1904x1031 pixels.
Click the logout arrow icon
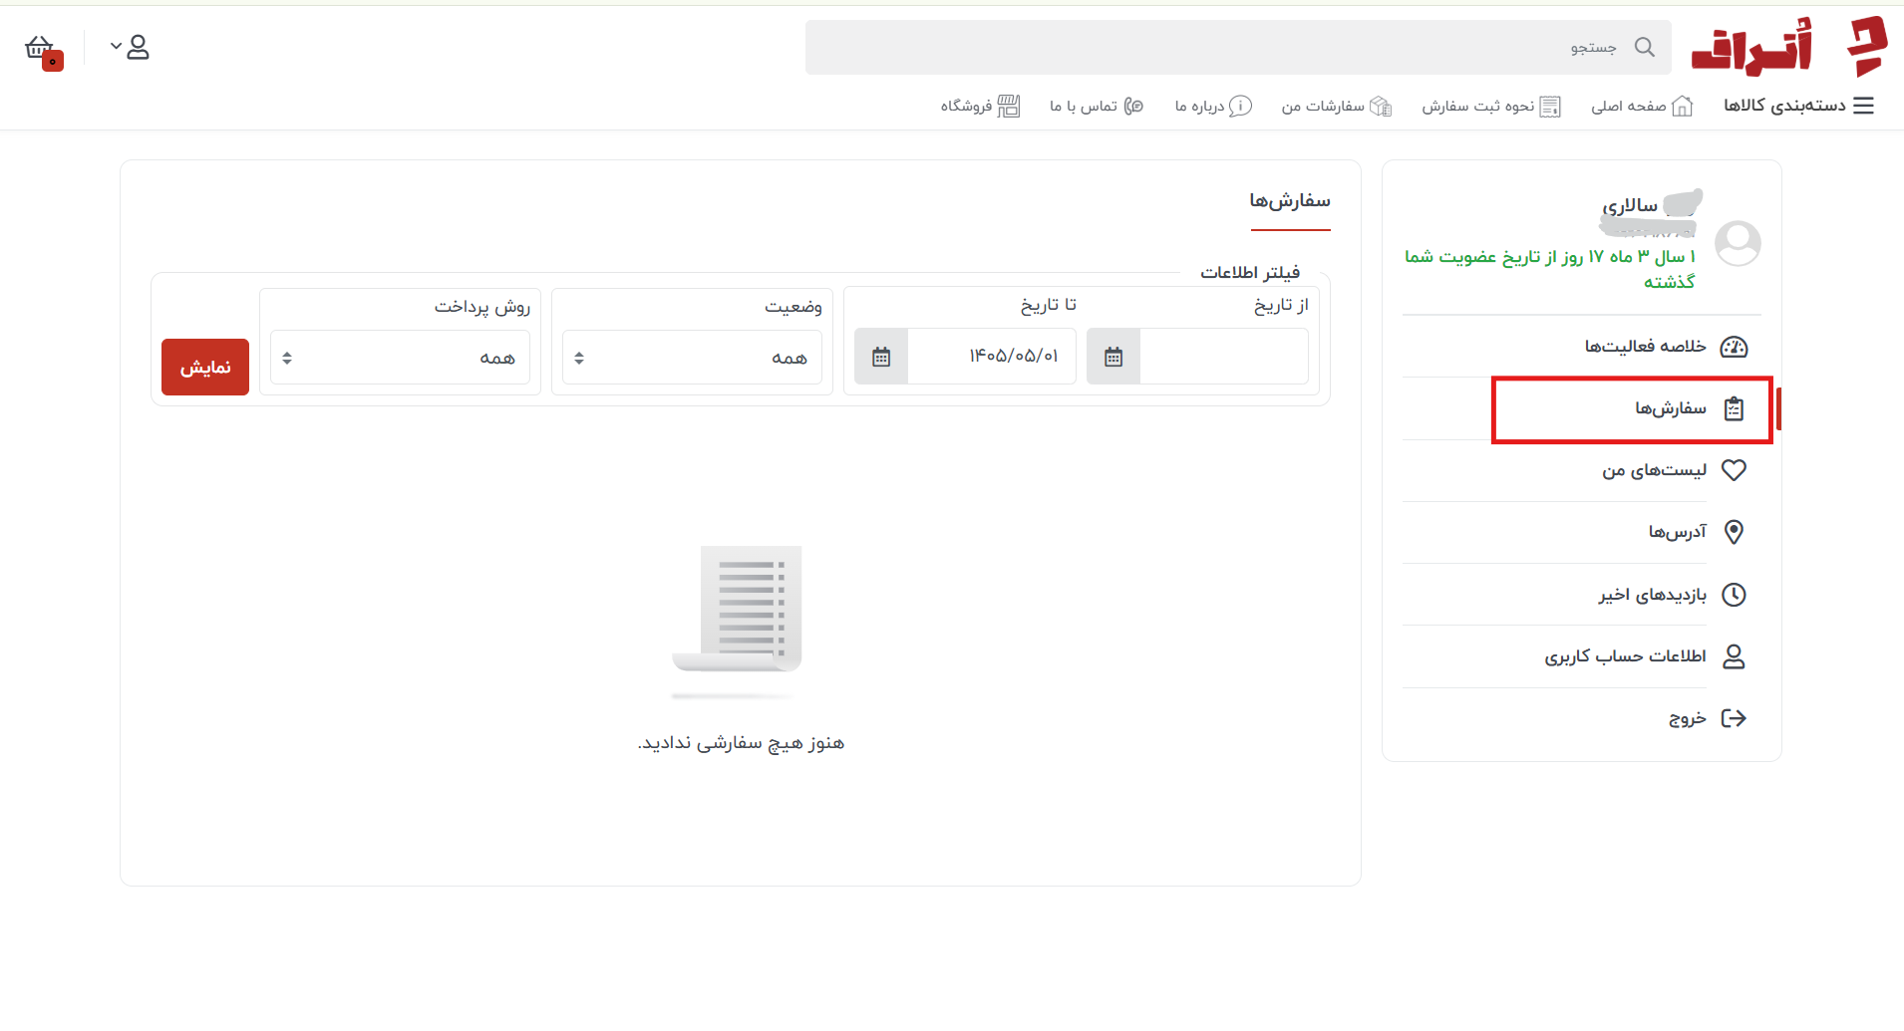[x=1735, y=718]
